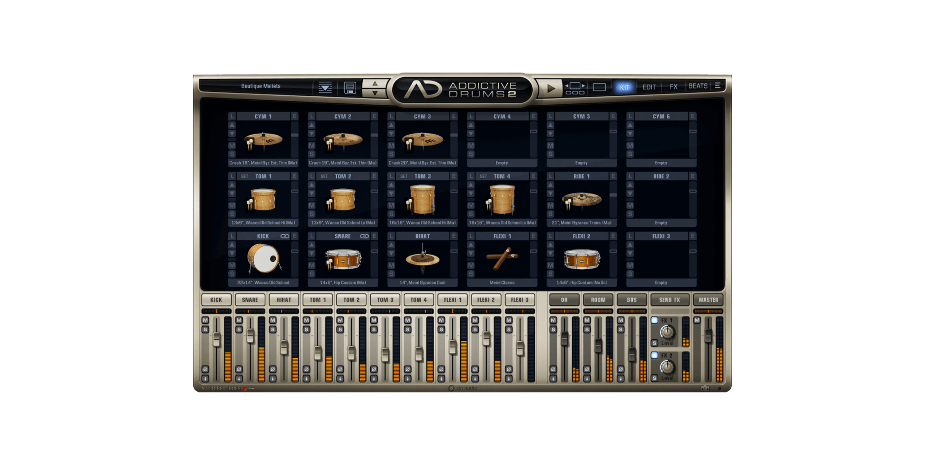Switch to the EDIT tab
The height and width of the screenshot is (462, 925).
649,87
